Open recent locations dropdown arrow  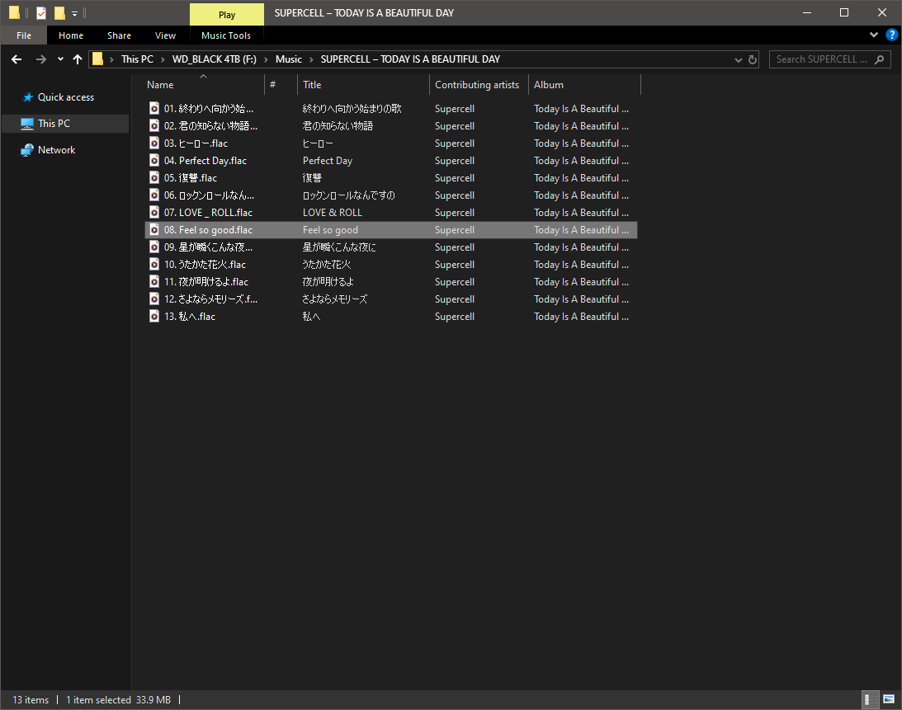point(60,59)
